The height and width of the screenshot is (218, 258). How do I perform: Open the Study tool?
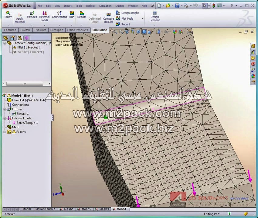[x=8, y=15]
